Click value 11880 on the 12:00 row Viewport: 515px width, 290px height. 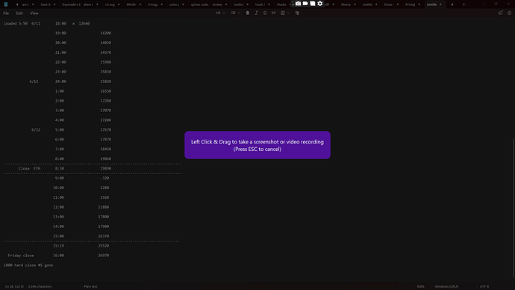(x=104, y=207)
